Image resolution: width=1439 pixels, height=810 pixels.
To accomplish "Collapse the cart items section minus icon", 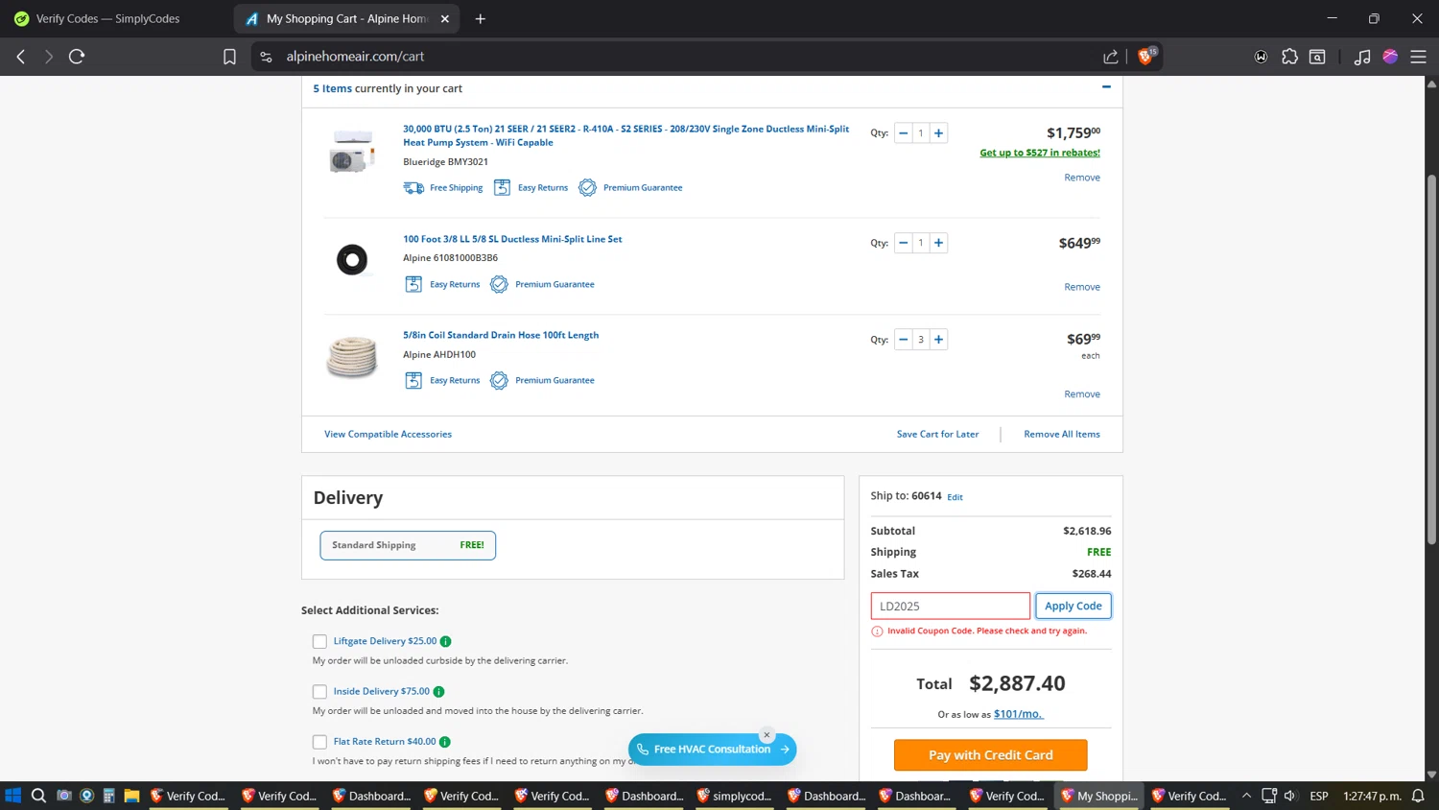I will (x=1106, y=87).
